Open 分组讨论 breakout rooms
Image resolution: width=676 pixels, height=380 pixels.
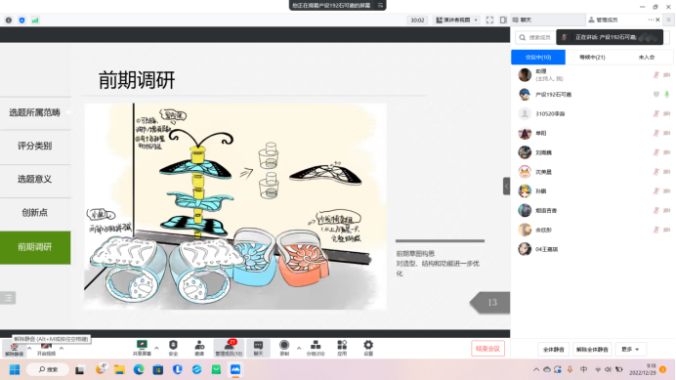316,348
